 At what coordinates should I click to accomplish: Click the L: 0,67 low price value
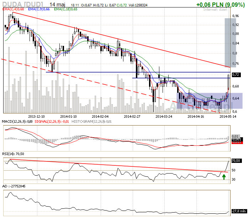click(x=110, y=5)
